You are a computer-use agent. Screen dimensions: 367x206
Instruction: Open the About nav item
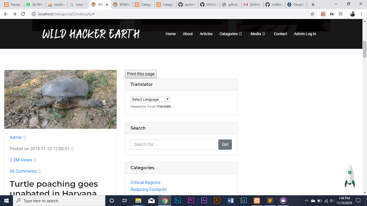[188, 34]
